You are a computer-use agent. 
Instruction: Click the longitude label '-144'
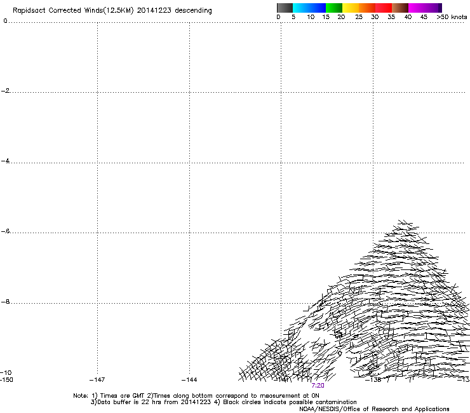coord(189,380)
